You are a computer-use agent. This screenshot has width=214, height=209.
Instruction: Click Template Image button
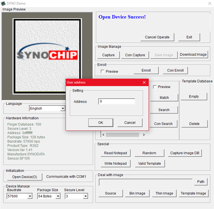point(193,193)
